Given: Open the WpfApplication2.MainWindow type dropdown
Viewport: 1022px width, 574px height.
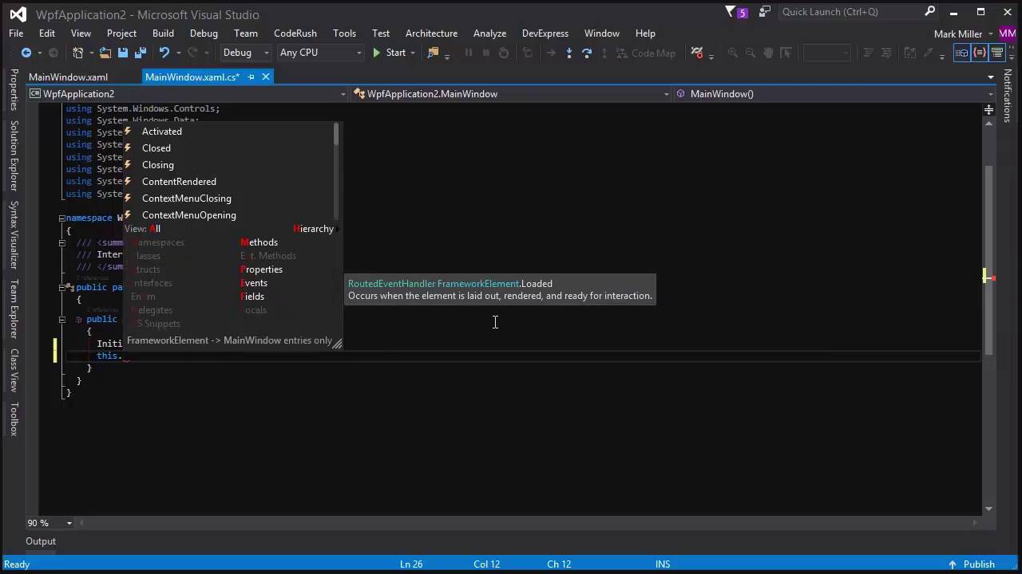Looking at the screenshot, I should pyautogui.click(x=512, y=94).
